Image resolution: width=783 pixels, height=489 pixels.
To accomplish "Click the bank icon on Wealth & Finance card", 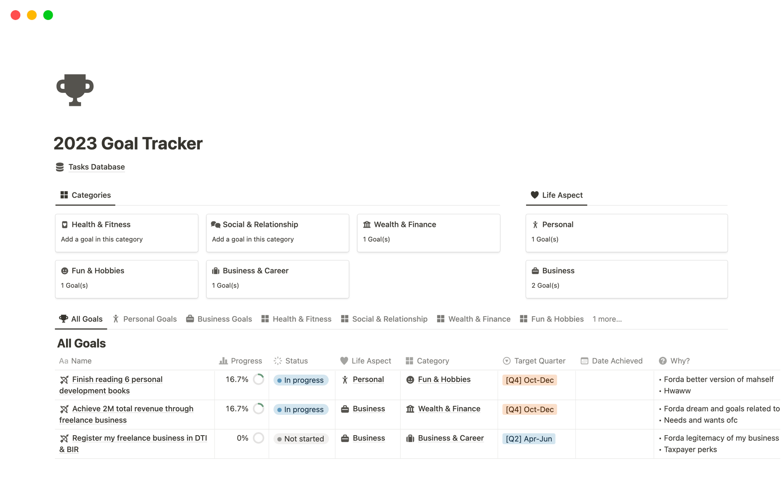I will click(x=367, y=224).
